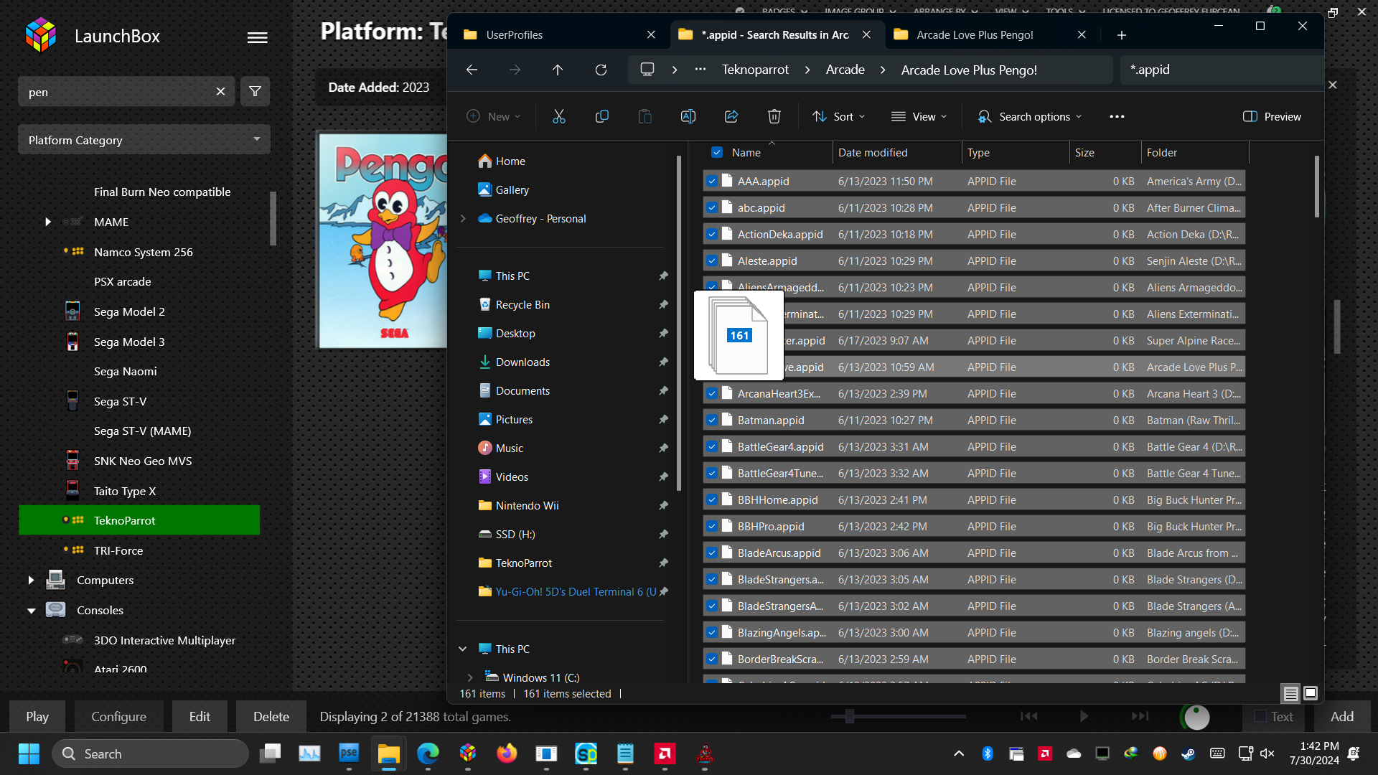Adjust the LaunchBox image size slider

coord(849,715)
